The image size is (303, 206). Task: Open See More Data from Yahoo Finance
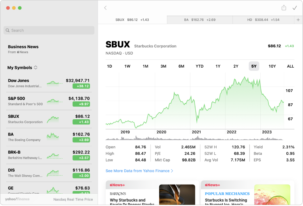tap(139, 171)
